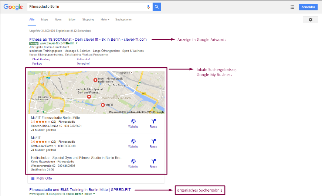Open Haifischclub listing title
This screenshot has width=322, height=196.
[x=77, y=158]
